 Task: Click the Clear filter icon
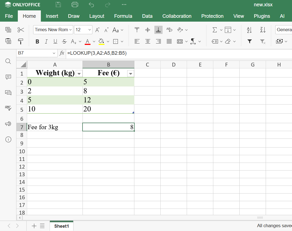pyautogui.click(x=263, y=42)
